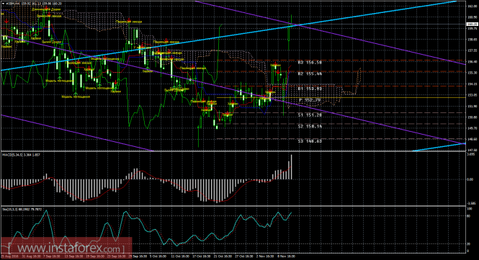
Task: Select the MACD(5,34,5) indicator label
Action: 12,155
